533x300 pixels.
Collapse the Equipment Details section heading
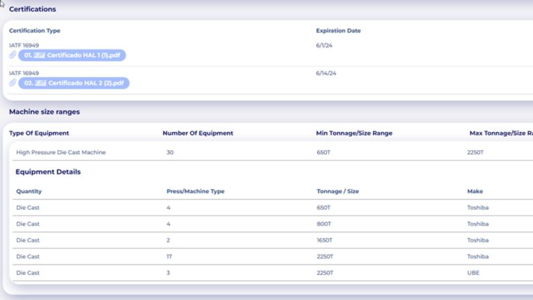(48, 172)
